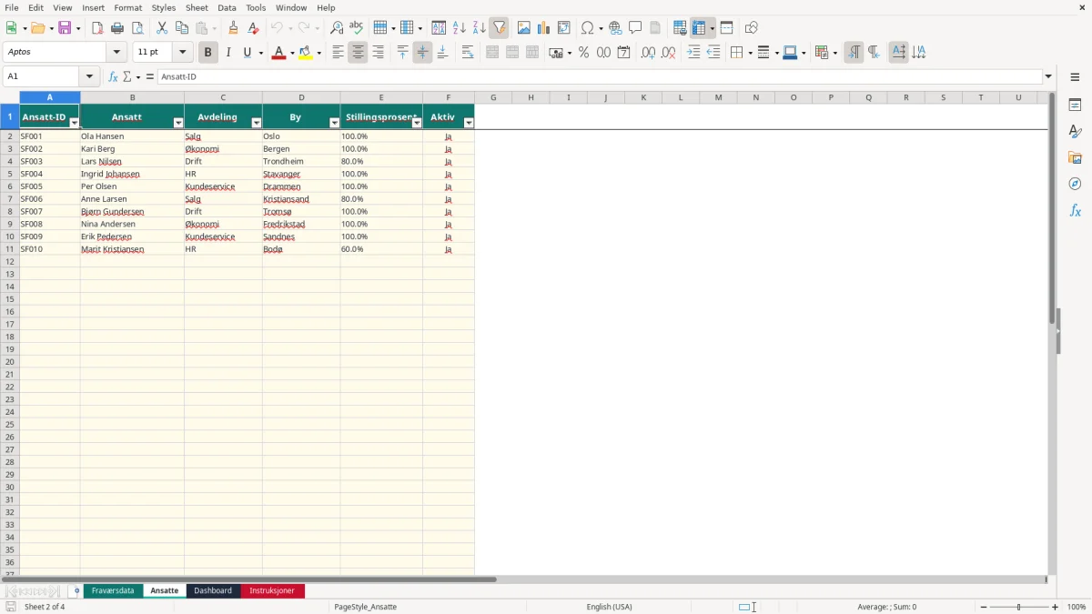Click the zoom slider in status bar
The width and height of the screenshot is (1092, 614).
1019,607
